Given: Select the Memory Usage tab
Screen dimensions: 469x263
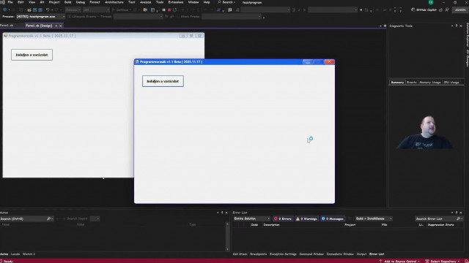Looking at the screenshot, I should [x=430, y=83].
